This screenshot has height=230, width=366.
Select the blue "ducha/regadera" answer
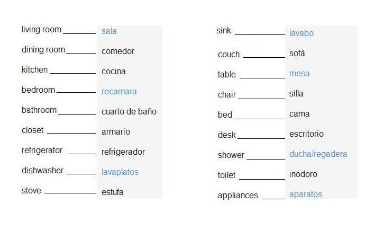pyautogui.click(x=318, y=154)
